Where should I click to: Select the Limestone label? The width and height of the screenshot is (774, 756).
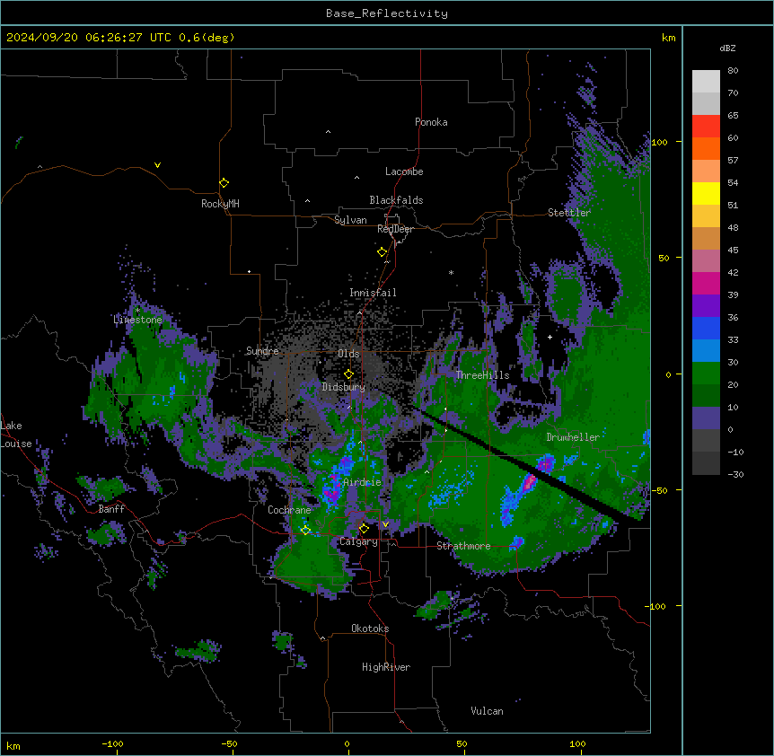tap(137, 320)
